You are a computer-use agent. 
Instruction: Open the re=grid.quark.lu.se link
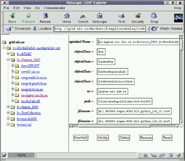click(x=34, y=84)
